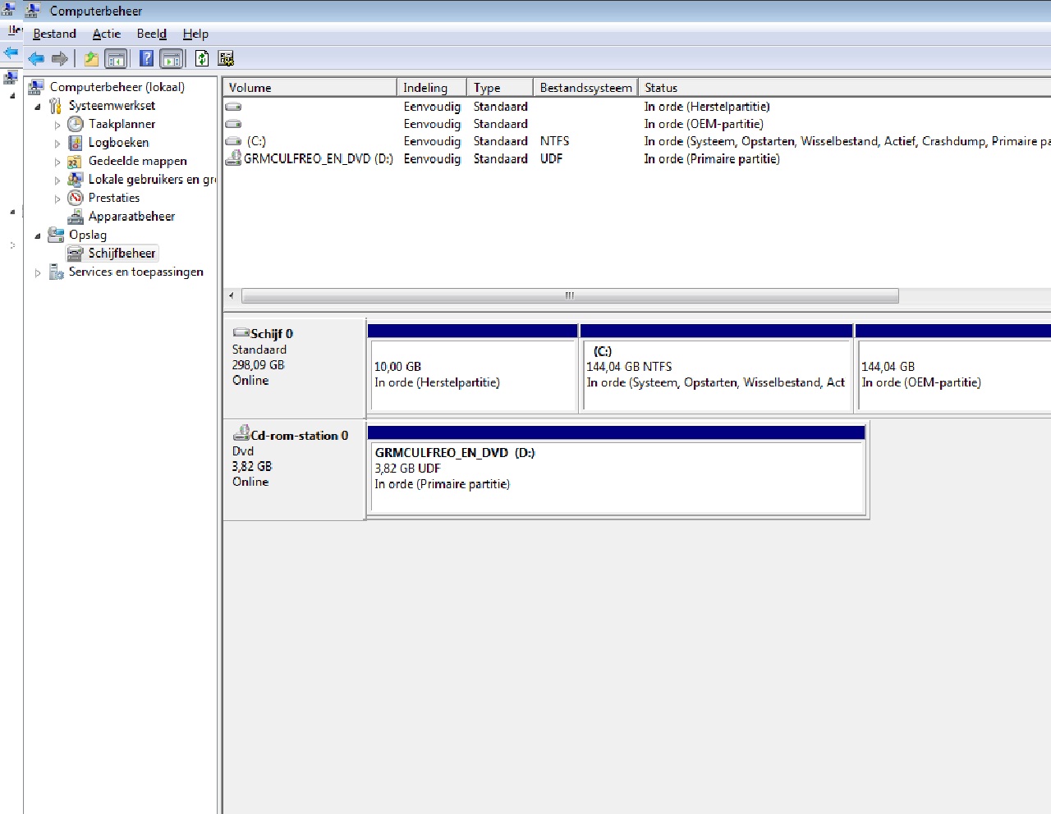The height and width of the screenshot is (814, 1051).
Task: Click the Systeemwerkset tools icon
Action: point(55,106)
